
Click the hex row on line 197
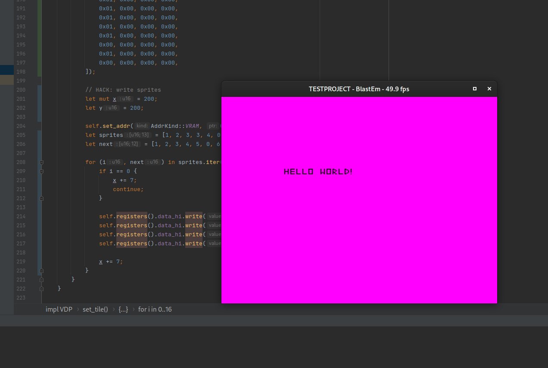[x=139, y=63]
